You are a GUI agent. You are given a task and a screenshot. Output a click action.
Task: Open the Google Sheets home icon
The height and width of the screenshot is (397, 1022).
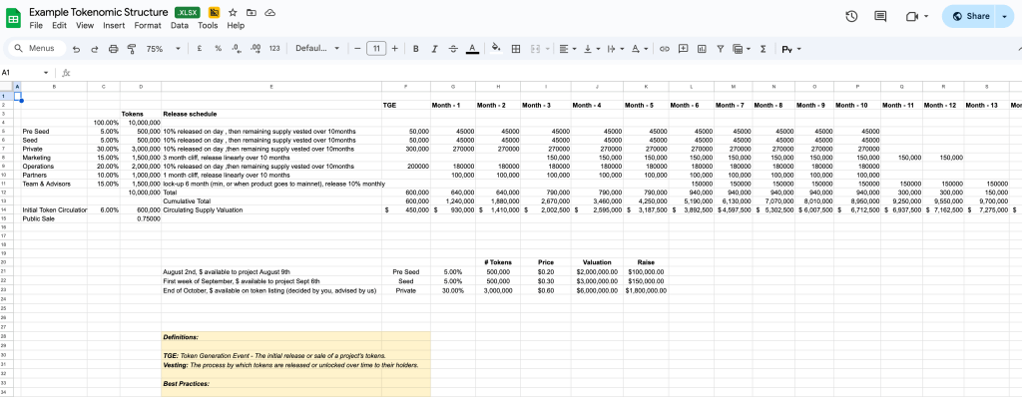13,18
